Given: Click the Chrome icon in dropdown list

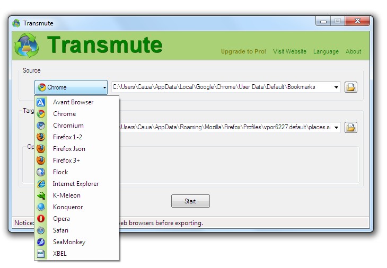Looking at the screenshot, I should [x=41, y=114].
